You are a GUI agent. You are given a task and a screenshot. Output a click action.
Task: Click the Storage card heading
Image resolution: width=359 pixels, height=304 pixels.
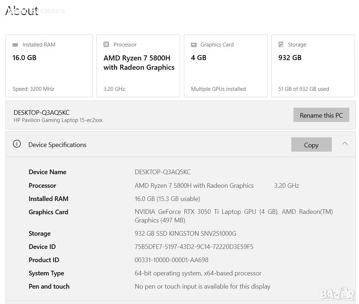297,45
